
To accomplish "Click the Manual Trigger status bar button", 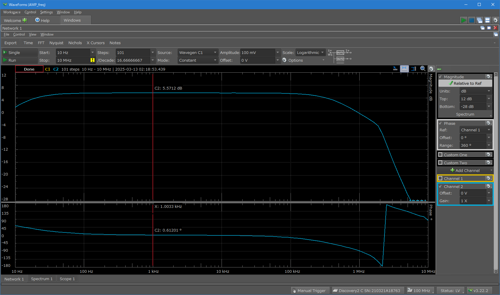I will [310, 291].
